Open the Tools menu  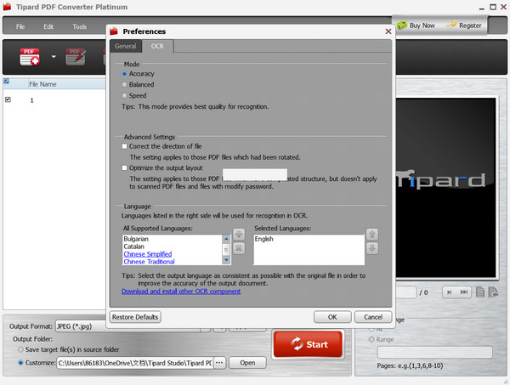[79, 26]
